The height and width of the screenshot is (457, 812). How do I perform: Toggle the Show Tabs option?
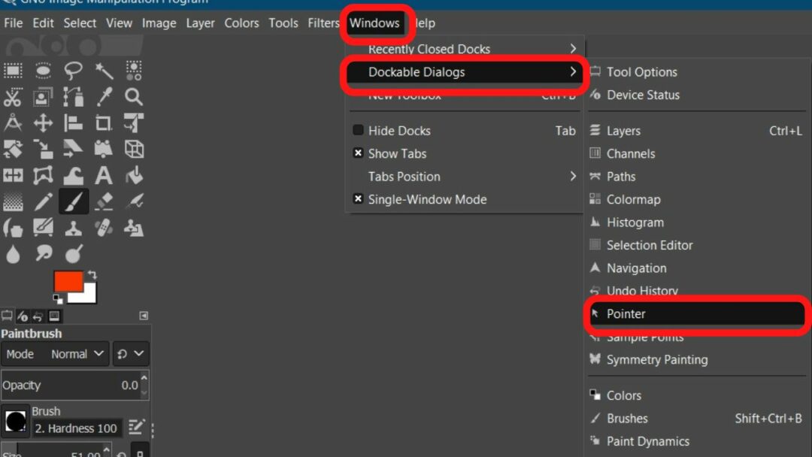click(359, 153)
